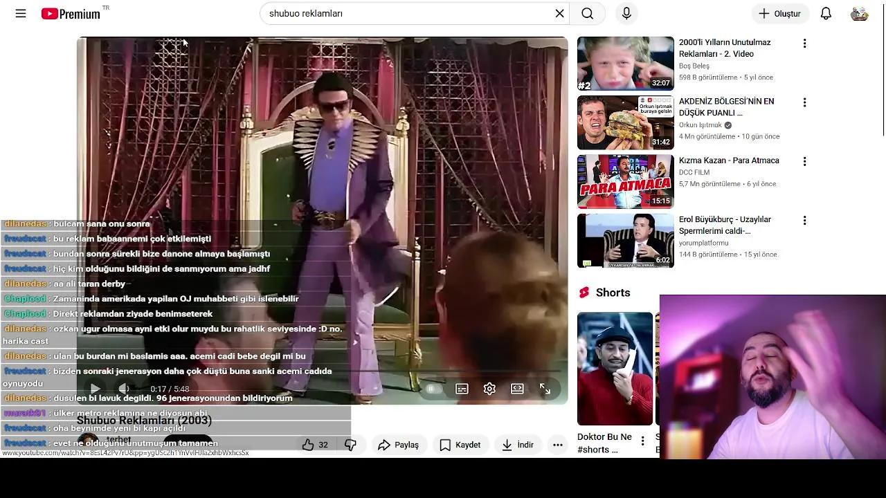
Task: Click the Paylaş share button
Action: tap(399, 445)
